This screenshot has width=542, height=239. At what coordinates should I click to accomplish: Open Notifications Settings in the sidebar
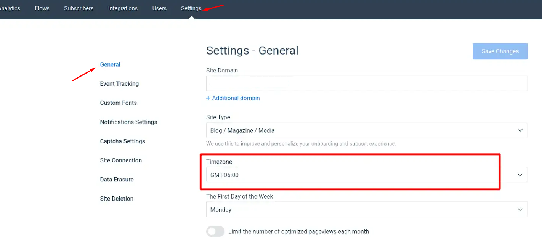[128, 122]
